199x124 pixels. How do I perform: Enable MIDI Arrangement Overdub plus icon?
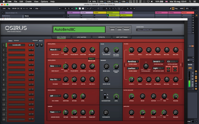pos(88,8)
